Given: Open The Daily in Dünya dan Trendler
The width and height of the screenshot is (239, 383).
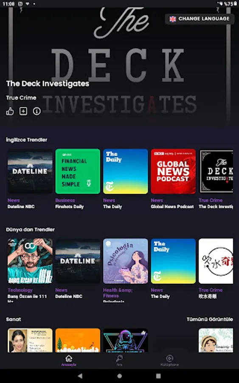Looking at the screenshot, I should 173,261.
